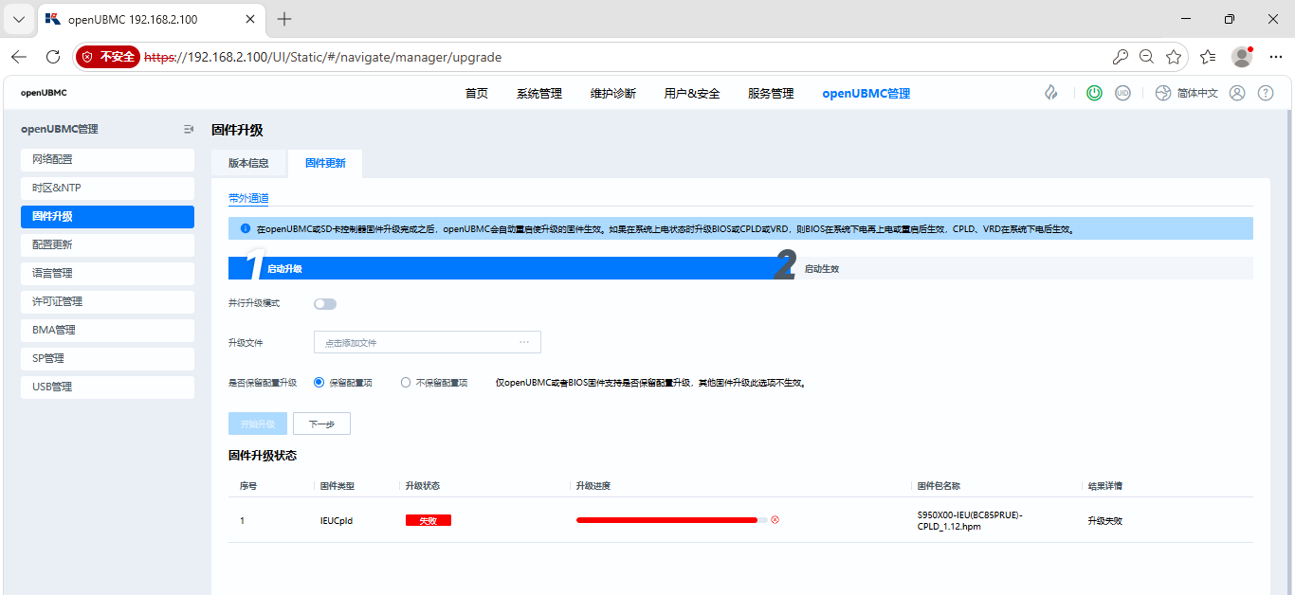Click the 带外通道 link
The image size is (1295, 595).
click(x=248, y=198)
